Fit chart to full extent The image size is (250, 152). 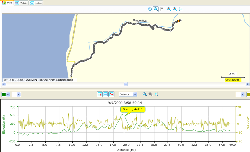click(x=156, y=94)
